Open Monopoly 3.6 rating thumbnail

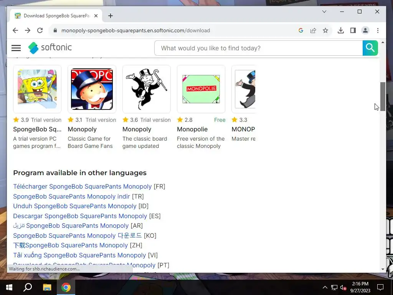146,89
